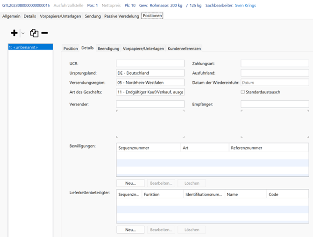Open Ursprungsland field showing DE - Deutschland

150,73
